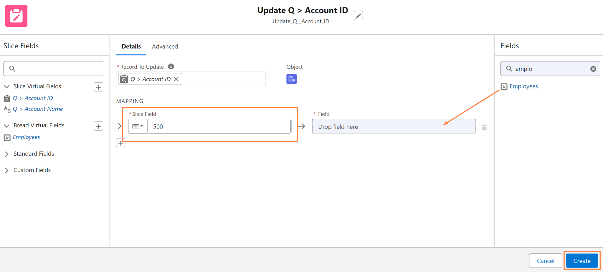
Task: Click the keyboard input type icon in Slice Field
Action: coord(136,126)
